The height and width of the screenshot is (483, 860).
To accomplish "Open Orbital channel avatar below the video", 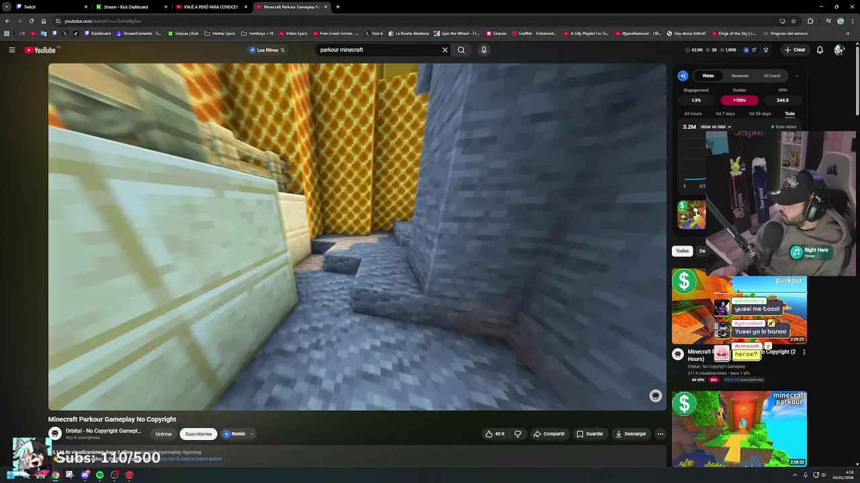I will coord(55,434).
